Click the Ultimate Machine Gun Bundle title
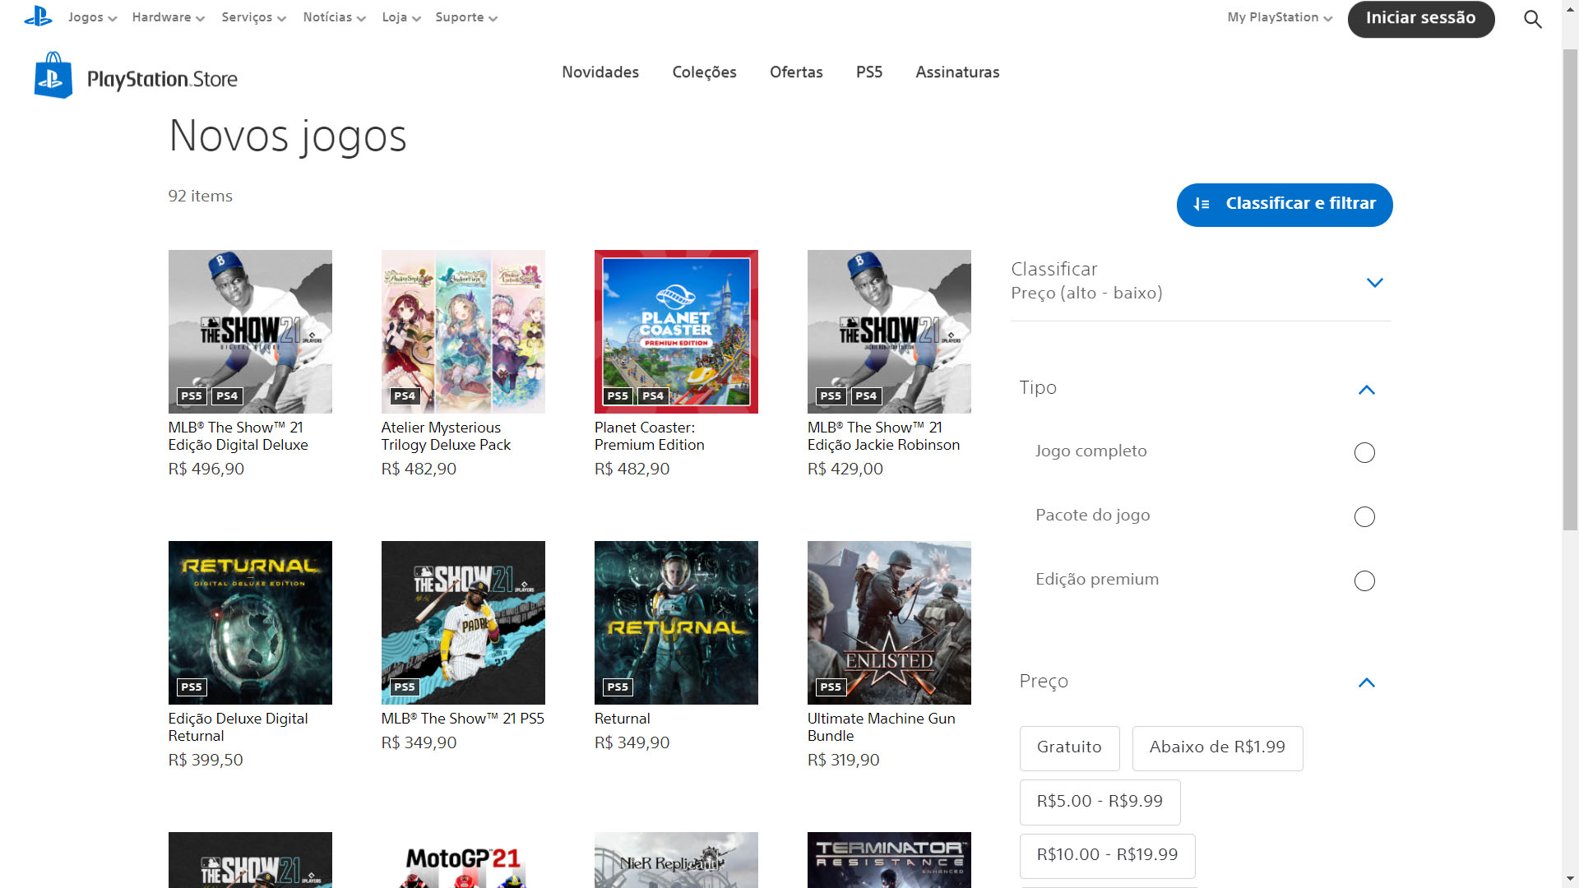 [x=881, y=728]
